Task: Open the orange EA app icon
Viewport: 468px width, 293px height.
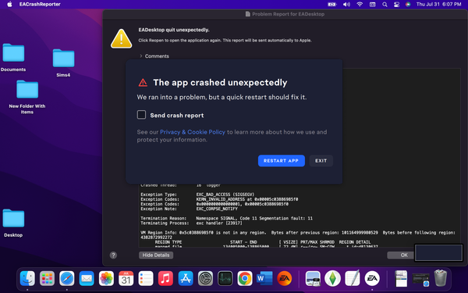Action: coord(284,278)
